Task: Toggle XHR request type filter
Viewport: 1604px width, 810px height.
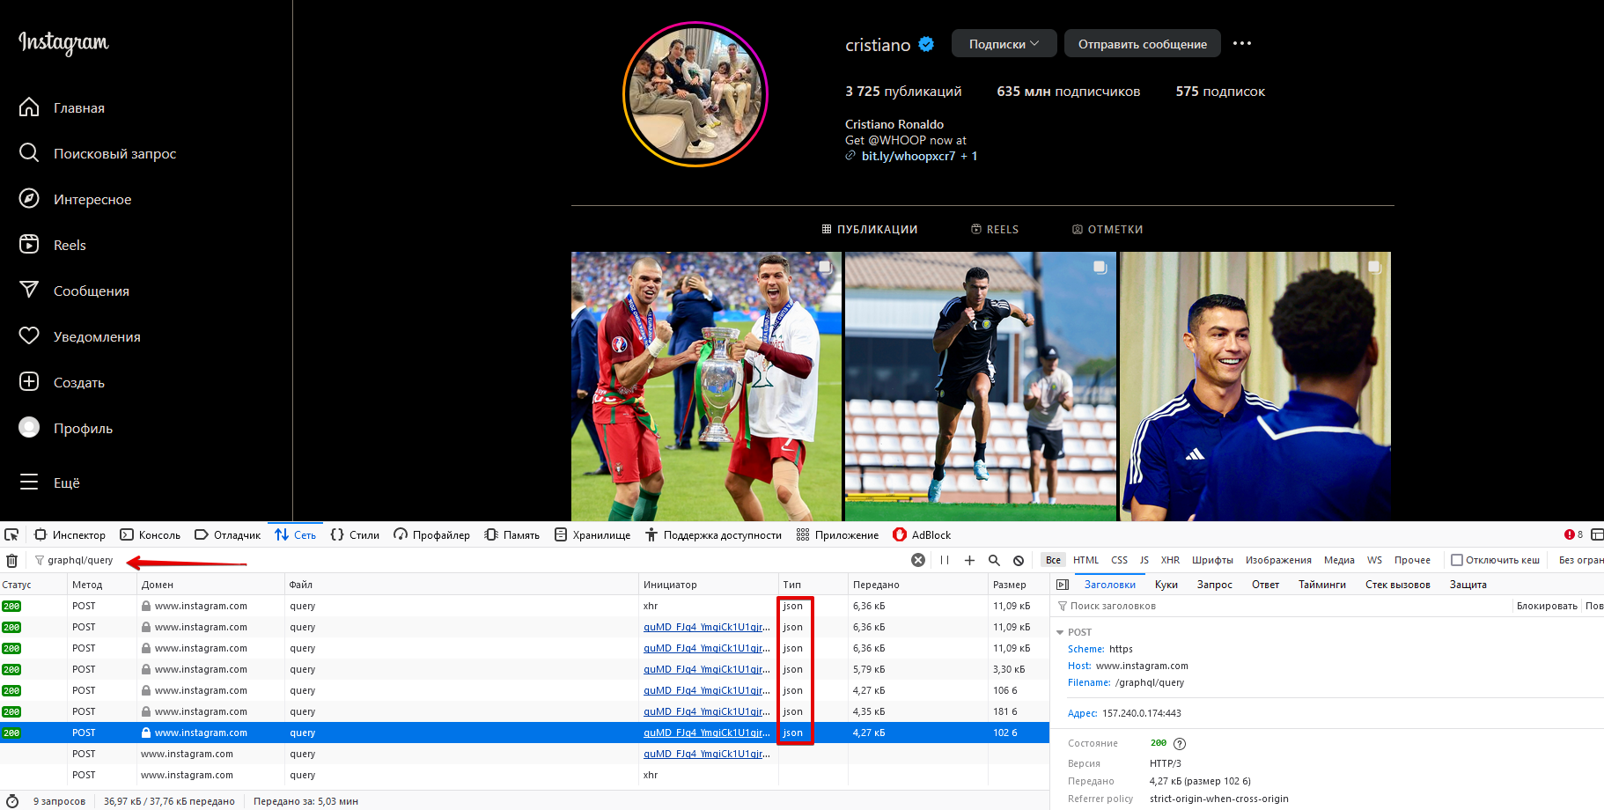Action: coord(1170,560)
